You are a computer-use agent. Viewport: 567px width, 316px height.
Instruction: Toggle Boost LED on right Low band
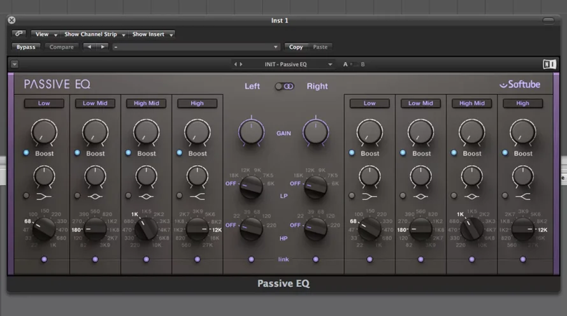pos(352,152)
